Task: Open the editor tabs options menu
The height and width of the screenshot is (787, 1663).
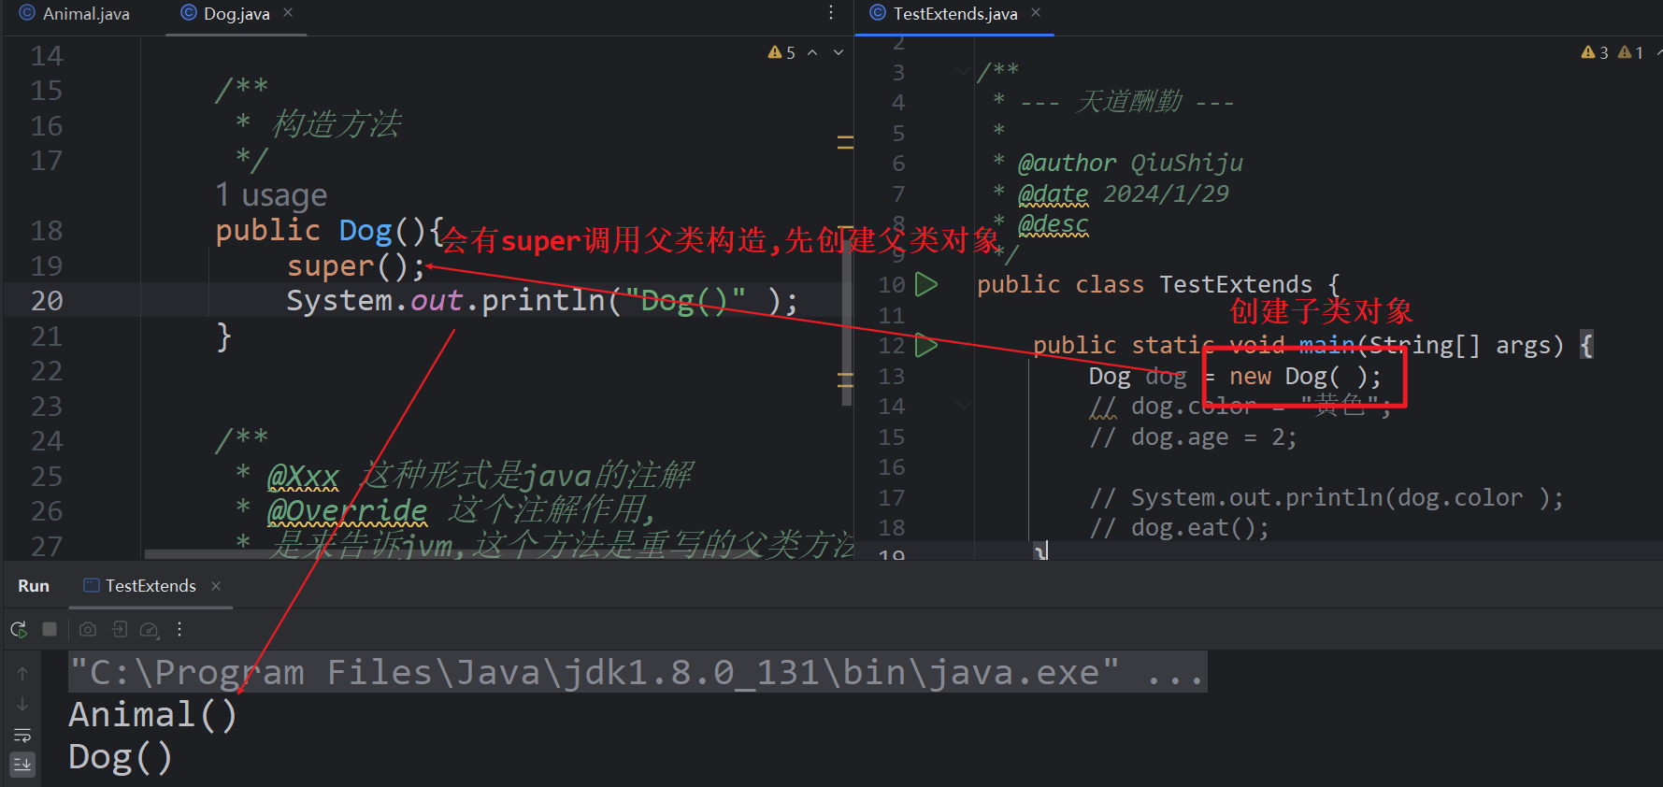Action: (x=831, y=13)
